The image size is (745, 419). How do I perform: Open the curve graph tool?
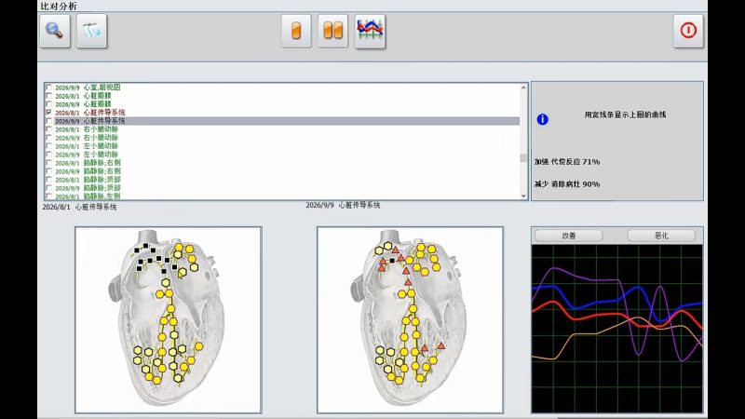click(370, 32)
